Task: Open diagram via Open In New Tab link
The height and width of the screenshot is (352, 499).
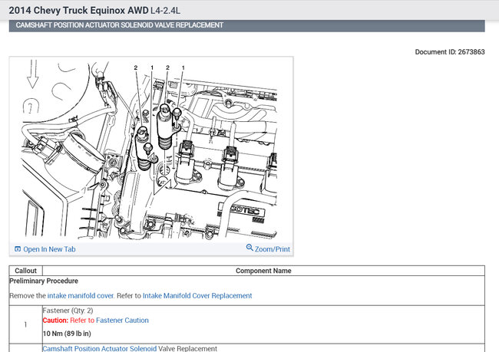Action: pos(49,249)
